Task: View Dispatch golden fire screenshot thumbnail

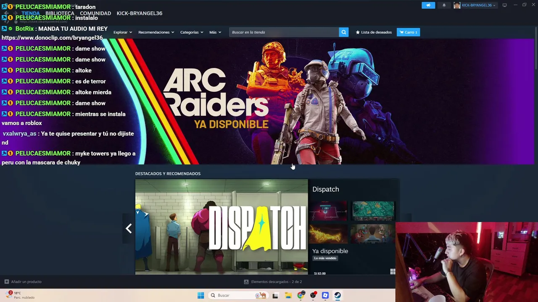Action: (x=328, y=234)
